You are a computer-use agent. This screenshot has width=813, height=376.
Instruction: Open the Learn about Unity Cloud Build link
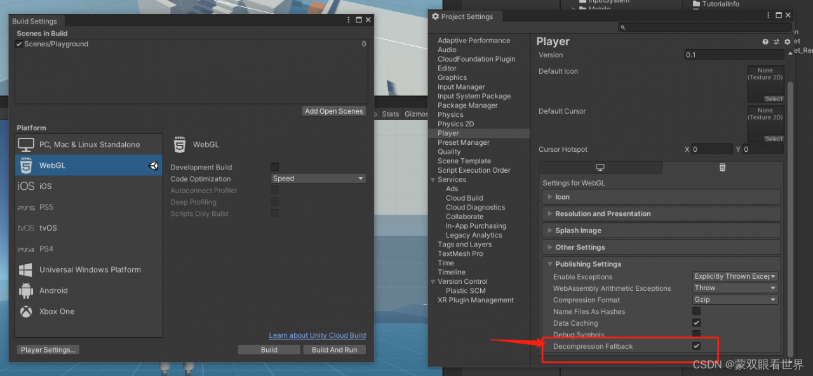coord(317,335)
